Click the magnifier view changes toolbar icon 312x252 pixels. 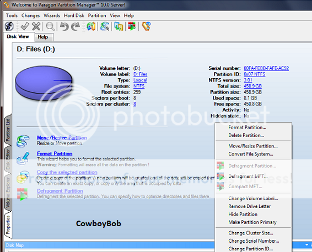click(50, 26)
